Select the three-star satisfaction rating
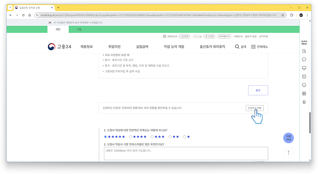The image size is (318, 174). pyautogui.click(x=152, y=137)
